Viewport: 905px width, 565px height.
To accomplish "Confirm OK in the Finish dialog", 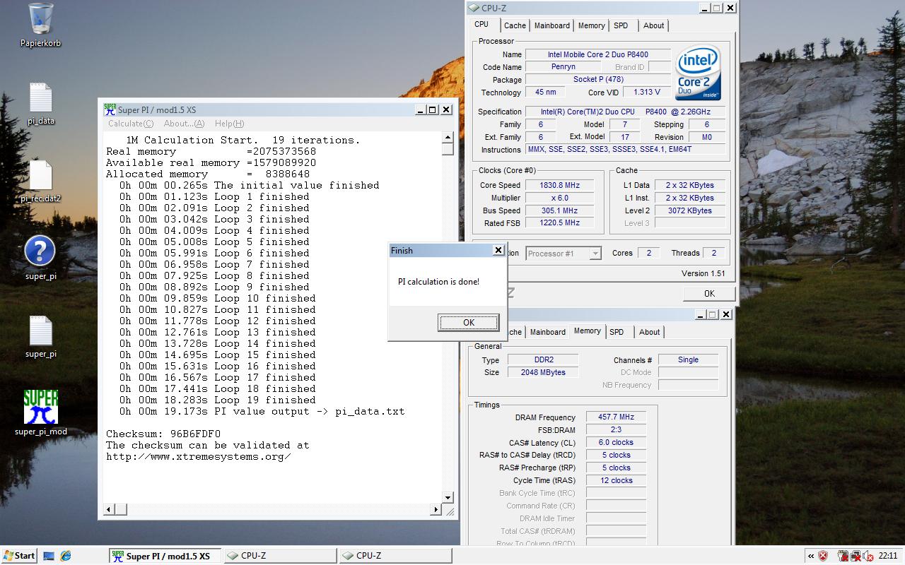I will click(x=468, y=322).
